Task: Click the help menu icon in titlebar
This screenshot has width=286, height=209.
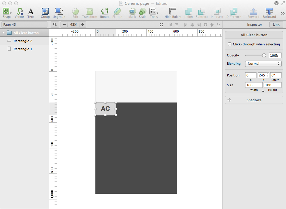Action: click(276, 3)
